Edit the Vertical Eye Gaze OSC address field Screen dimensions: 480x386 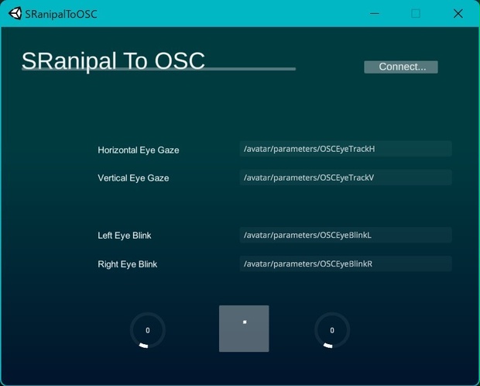click(x=345, y=177)
